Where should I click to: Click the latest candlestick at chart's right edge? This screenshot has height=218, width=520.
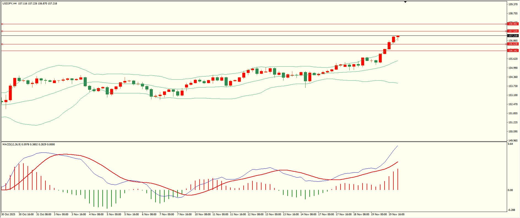tap(398, 37)
